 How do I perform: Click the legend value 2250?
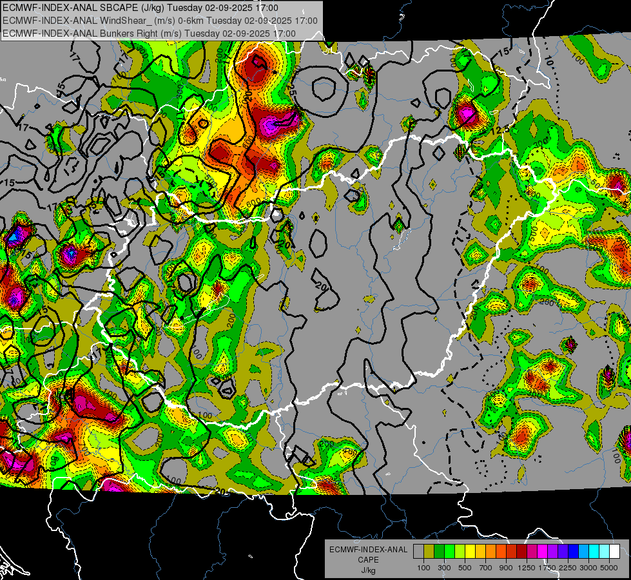568,568
